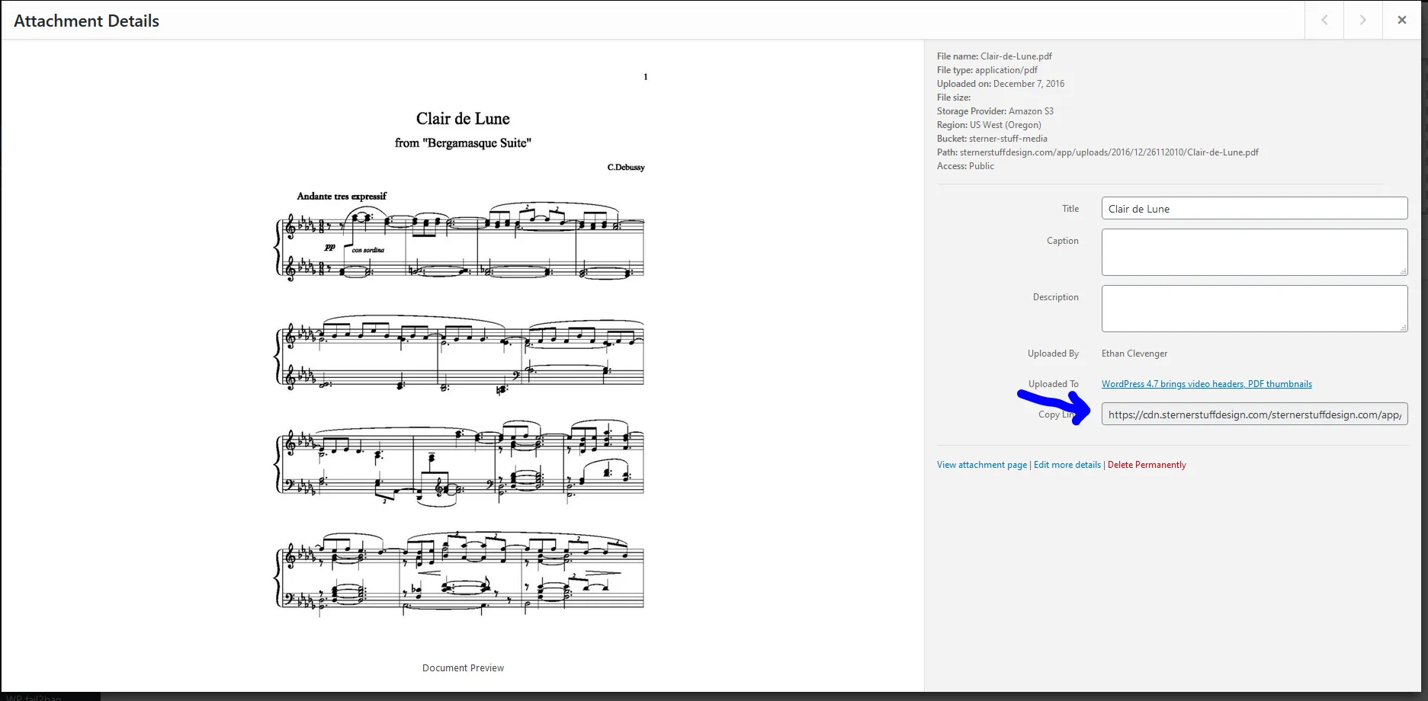Click the Title field containing Clair de Lune
Viewport: 1428px width, 701px height.
pyautogui.click(x=1253, y=209)
